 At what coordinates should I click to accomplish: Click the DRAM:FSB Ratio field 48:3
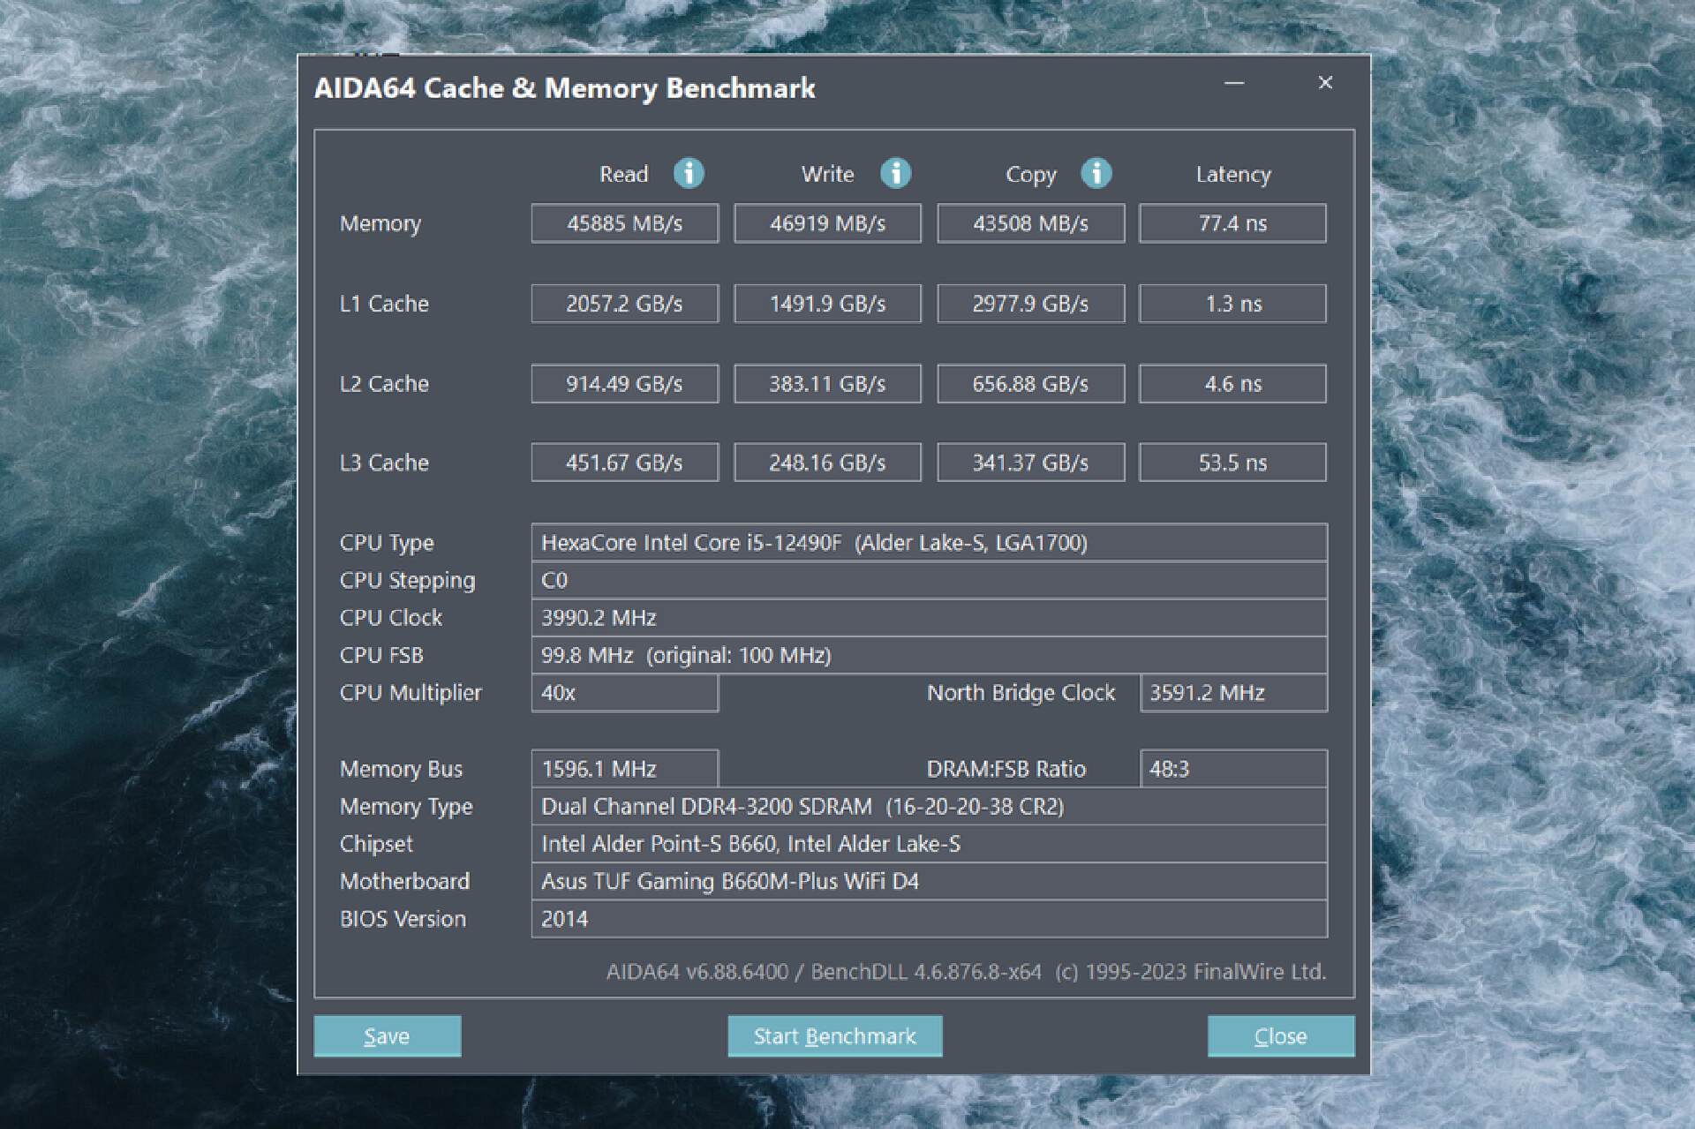[1232, 769]
